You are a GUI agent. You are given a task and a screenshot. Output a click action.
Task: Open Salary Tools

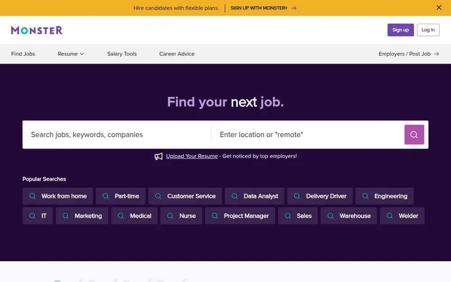tap(122, 54)
